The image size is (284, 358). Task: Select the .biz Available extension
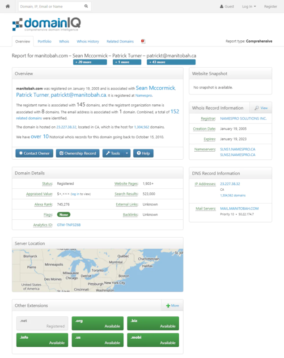point(153,323)
